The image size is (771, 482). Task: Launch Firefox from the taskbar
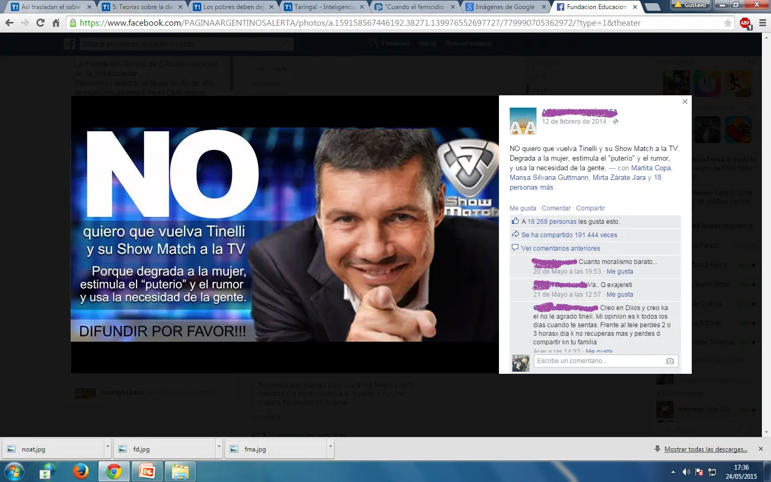[80, 471]
